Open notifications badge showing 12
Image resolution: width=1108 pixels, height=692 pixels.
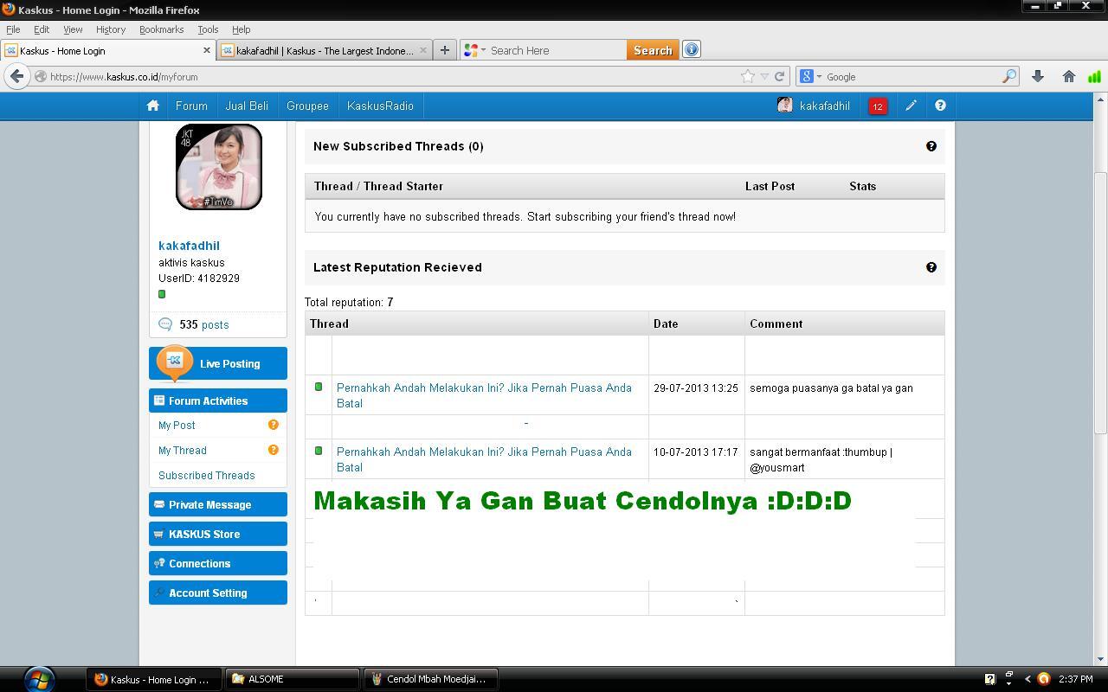(877, 106)
